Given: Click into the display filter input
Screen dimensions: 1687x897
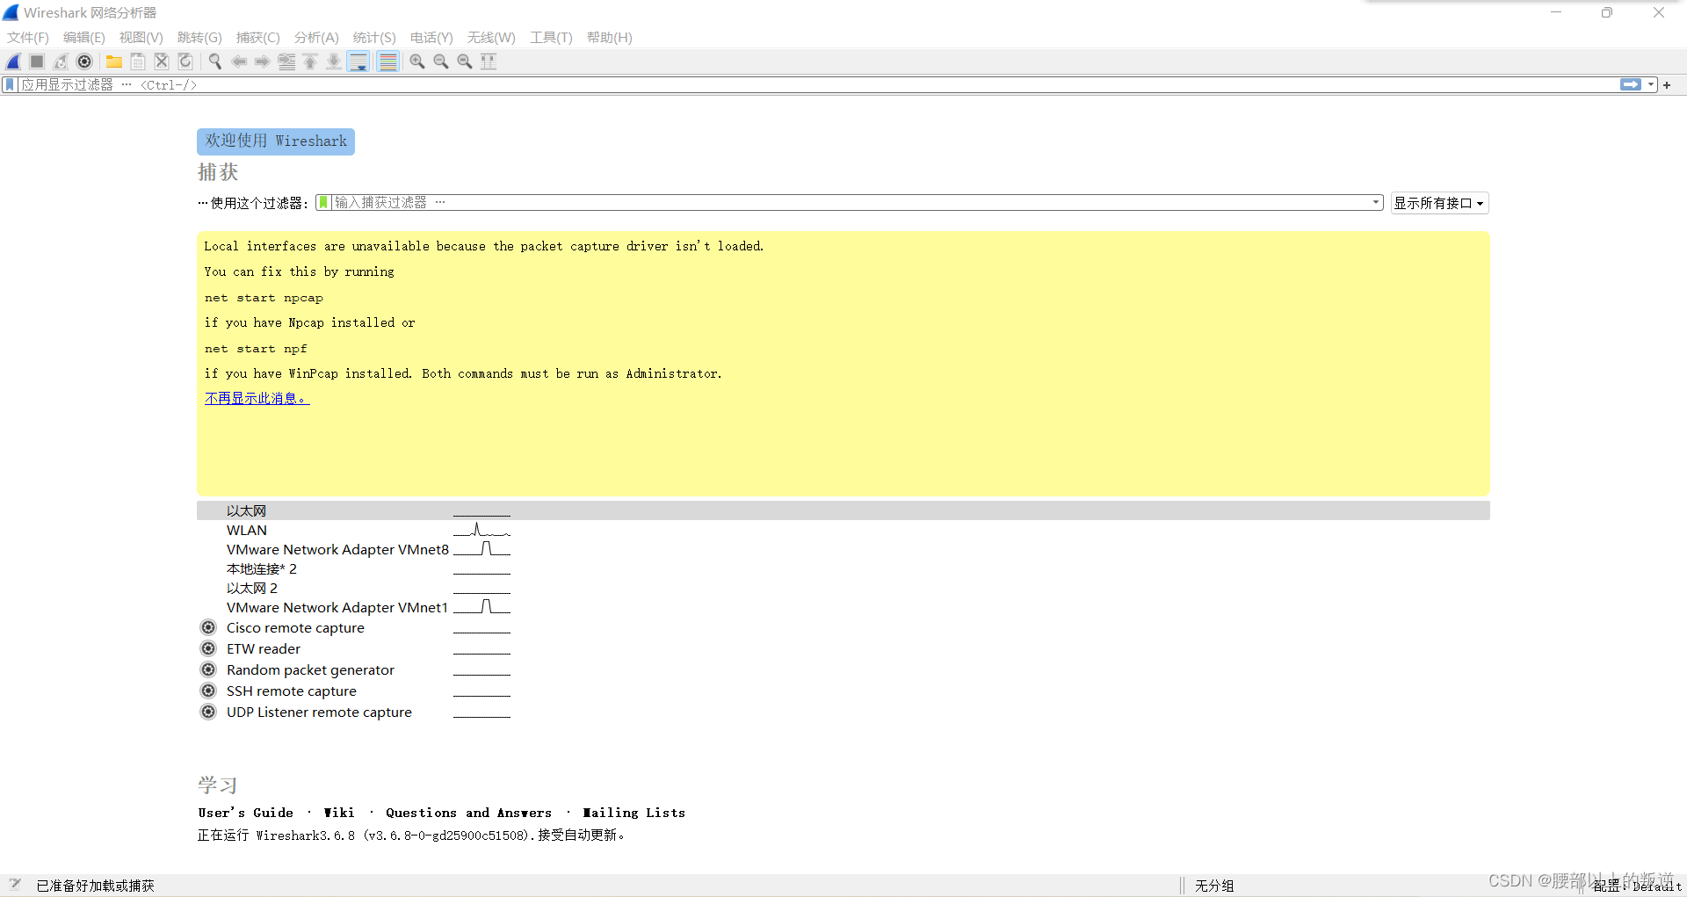Looking at the screenshot, I should point(817,85).
